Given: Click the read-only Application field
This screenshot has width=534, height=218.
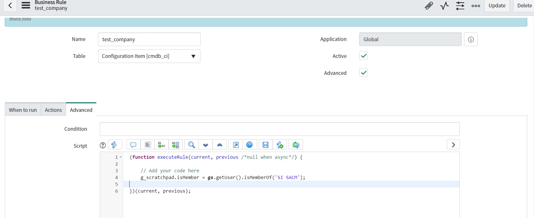Looking at the screenshot, I should [x=410, y=39].
